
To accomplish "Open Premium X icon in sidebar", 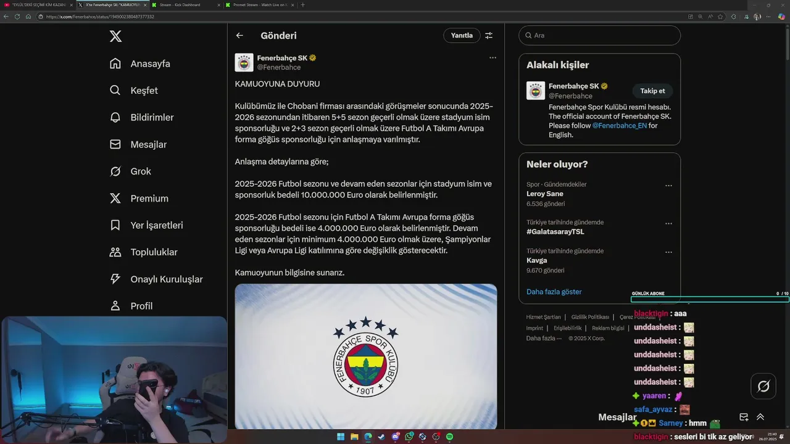I will pos(115,198).
